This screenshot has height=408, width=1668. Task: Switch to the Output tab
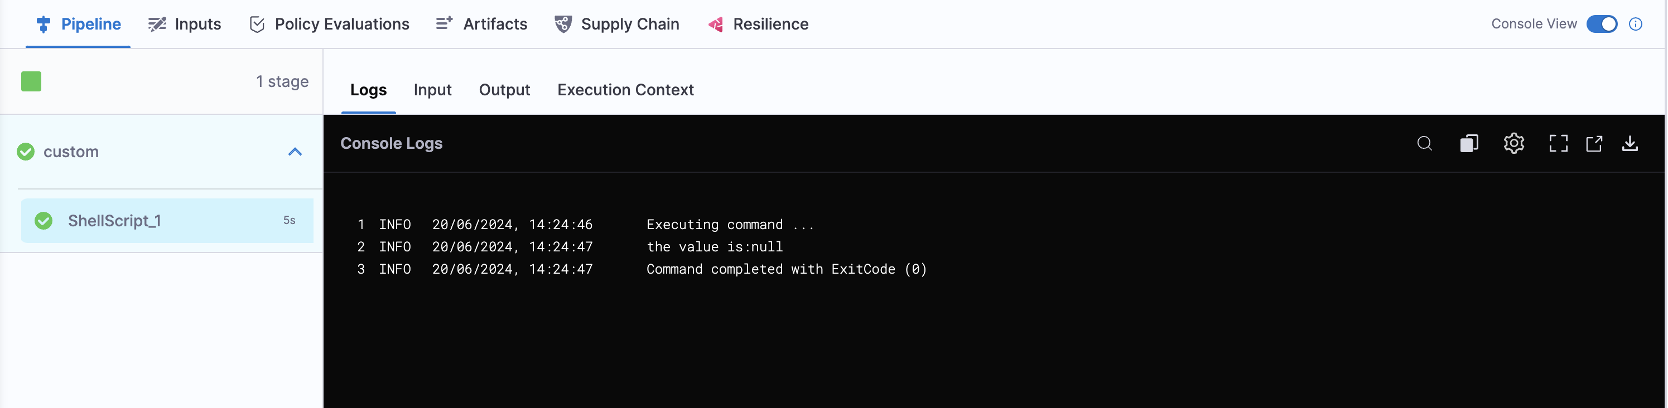[x=504, y=90]
